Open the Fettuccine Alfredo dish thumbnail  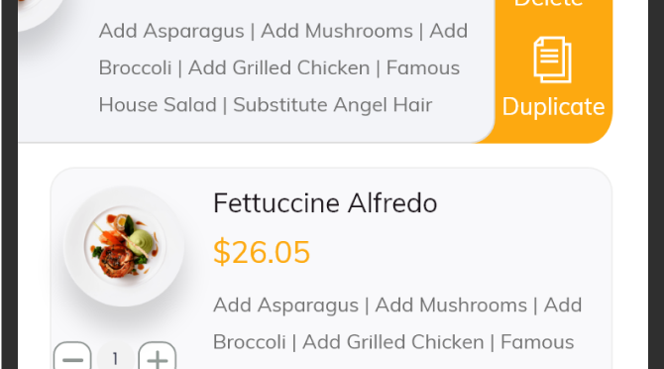click(124, 247)
